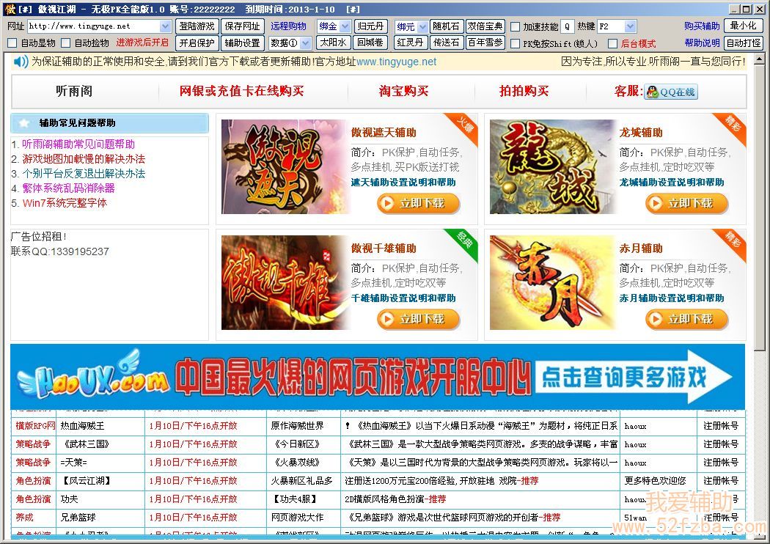Image resolution: width=770 pixels, height=544 pixels.
Task: Click the speaker announcement icon
Action: tap(21, 62)
